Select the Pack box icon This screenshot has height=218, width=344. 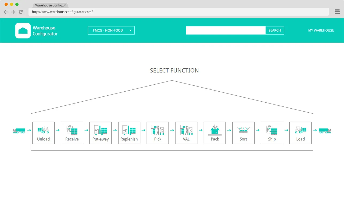pyautogui.click(x=215, y=133)
